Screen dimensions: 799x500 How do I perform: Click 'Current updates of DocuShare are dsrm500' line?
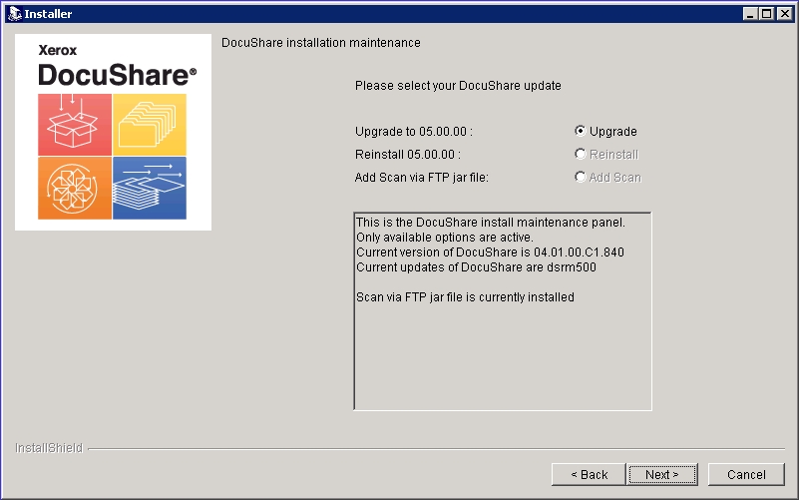[476, 267]
